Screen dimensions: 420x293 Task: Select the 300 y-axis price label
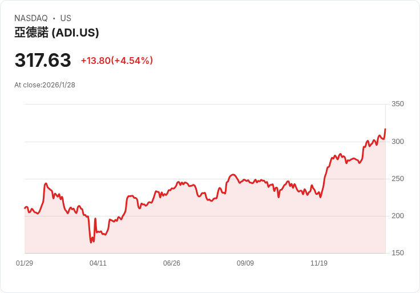398,141
